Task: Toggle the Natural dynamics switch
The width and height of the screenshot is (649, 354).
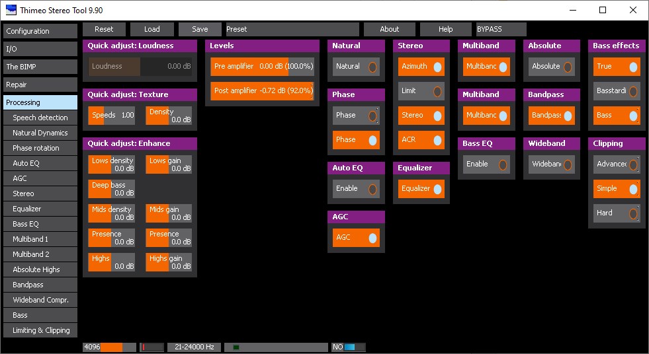Action: 356,67
